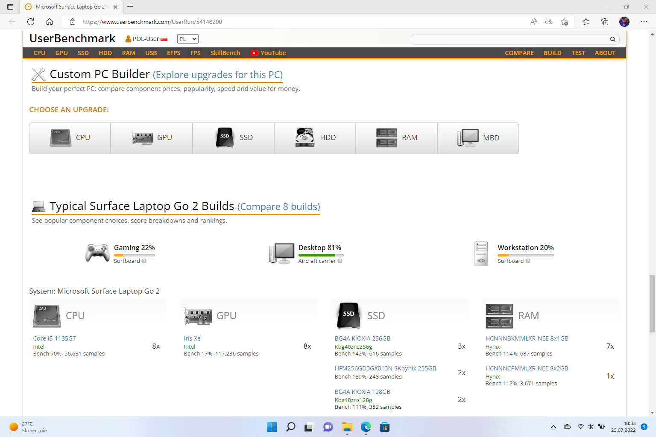Open the Core i5-1135G7 link
The height and width of the screenshot is (437, 656).
point(54,338)
